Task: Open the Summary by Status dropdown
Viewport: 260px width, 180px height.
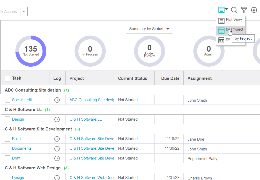Action: (x=149, y=29)
